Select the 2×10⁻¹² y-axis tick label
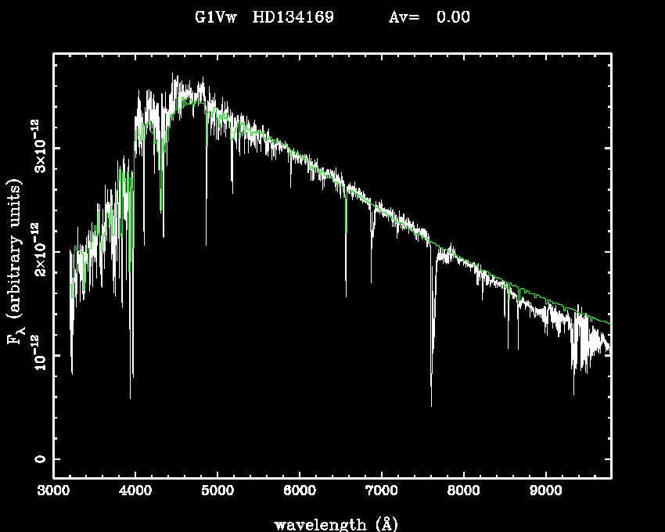Screen dimensions: 665x532 [37, 250]
